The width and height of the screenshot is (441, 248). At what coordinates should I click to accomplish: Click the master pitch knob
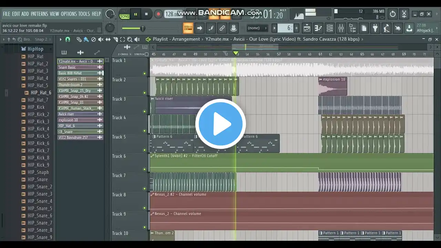click(x=110, y=28)
